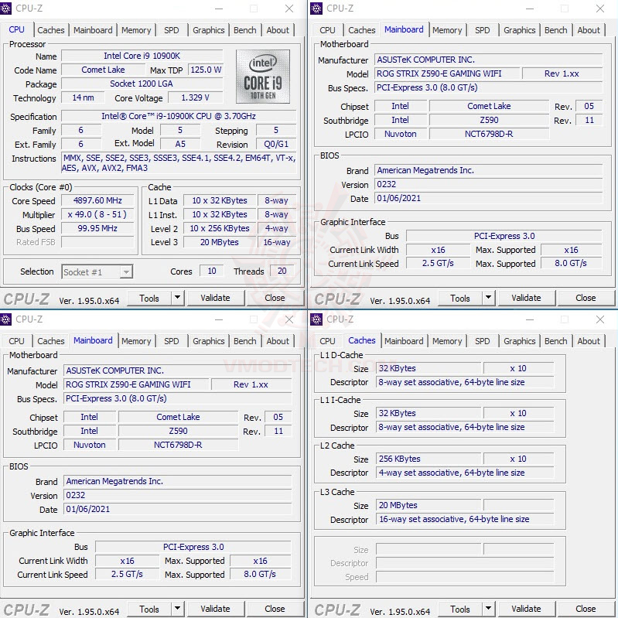618x618 pixels.
Task: Click the Instructions list starting with MMX
Action: (x=179, y=162)
